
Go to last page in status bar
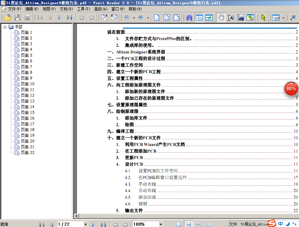tap(103, 224)
